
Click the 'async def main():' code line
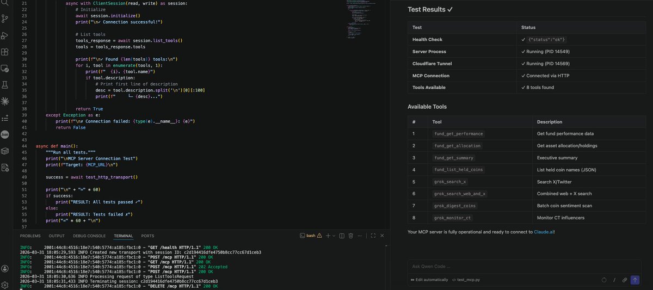point(57,146)
